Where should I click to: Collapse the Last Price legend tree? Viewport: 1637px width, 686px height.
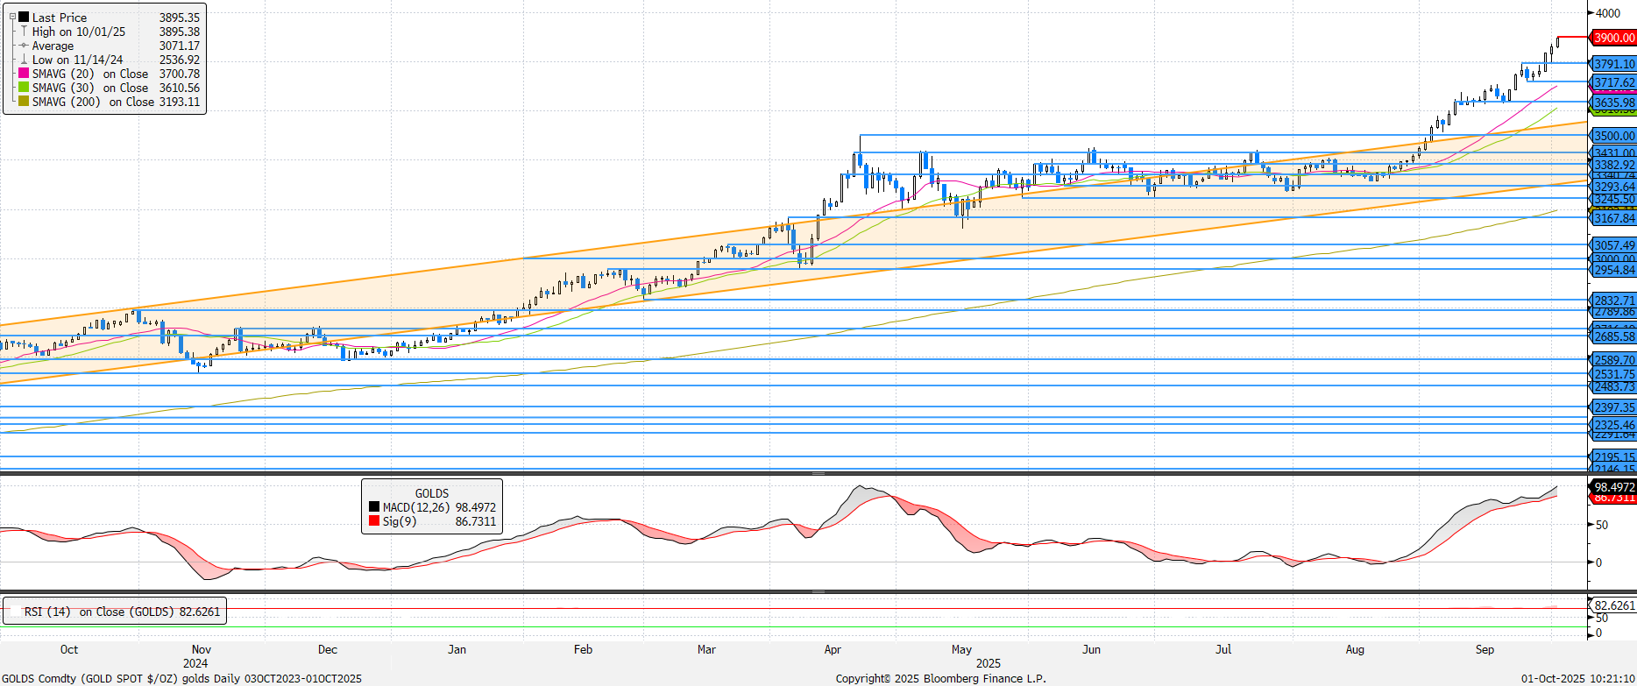(x=12, y=17)
